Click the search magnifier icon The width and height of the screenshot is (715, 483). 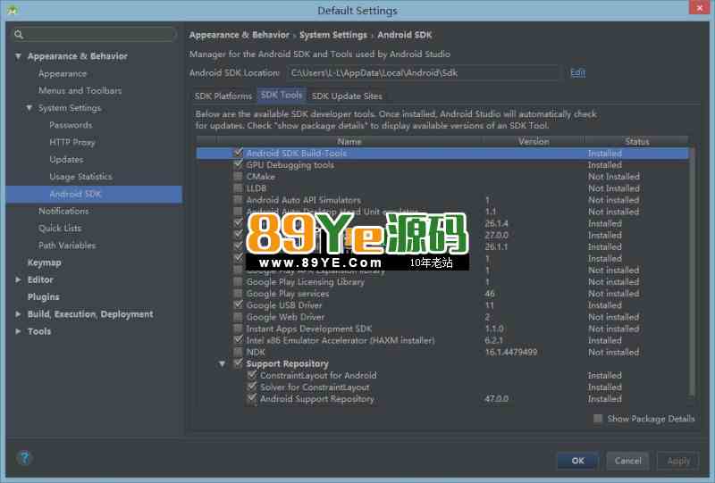(x=19, y=35)
